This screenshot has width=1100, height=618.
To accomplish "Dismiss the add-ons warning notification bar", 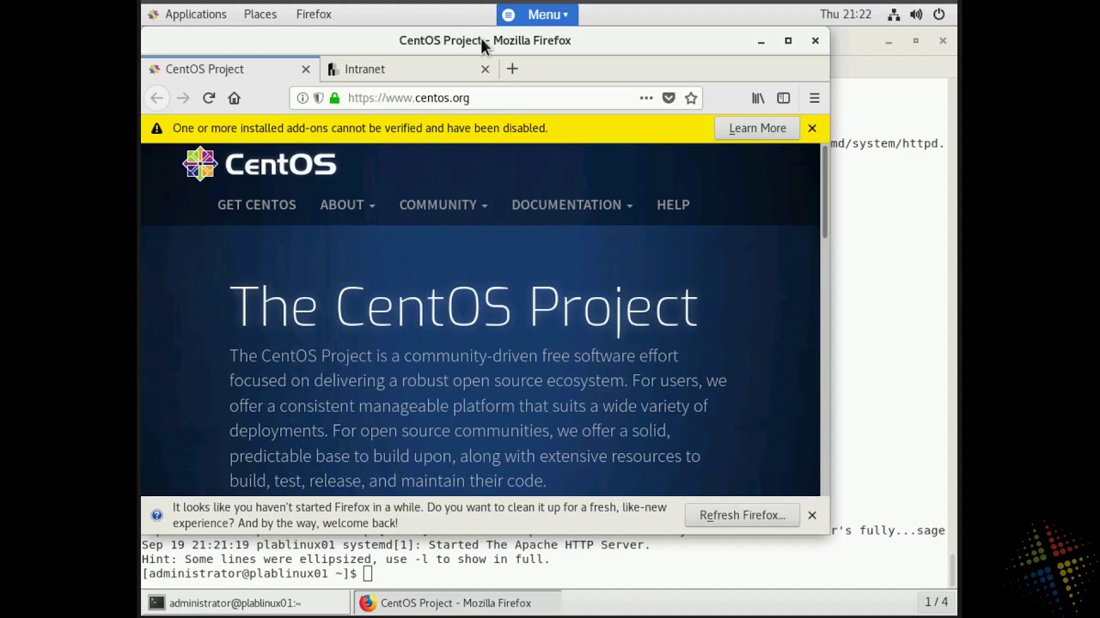I will [x=812, y=128].
